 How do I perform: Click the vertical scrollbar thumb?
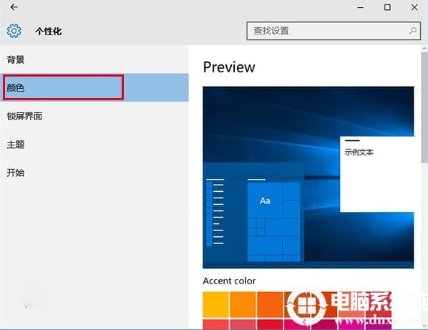coord(424,107)
